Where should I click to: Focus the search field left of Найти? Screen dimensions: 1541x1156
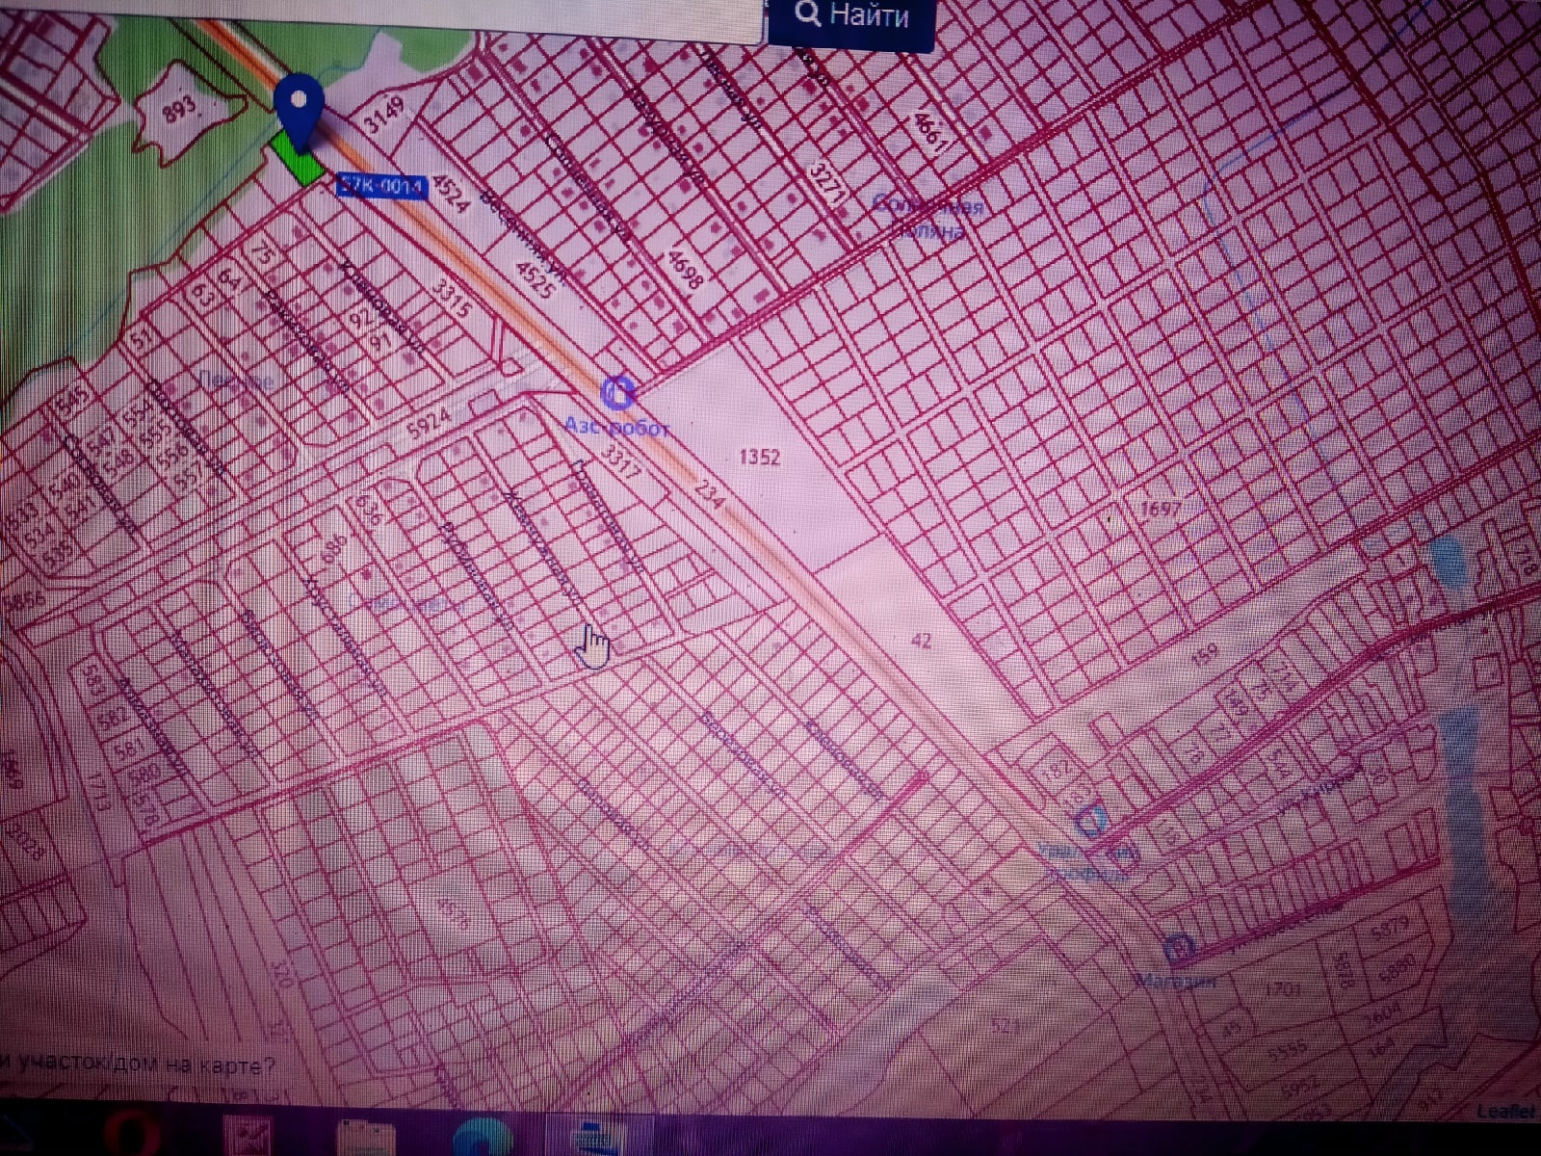[x=380, y=17]
